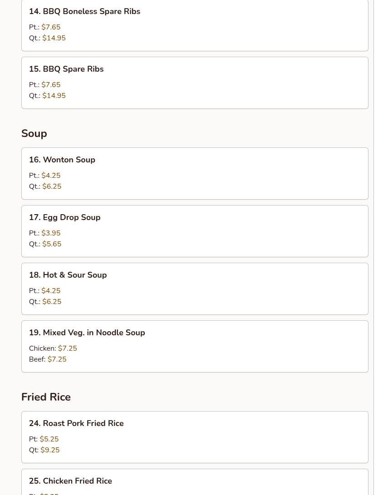The width and height of the screenshot is (383, 495).
Task: Click BBQ Boneless Spare Ribs pint price $7.65
Action: (x=51, y=27)
